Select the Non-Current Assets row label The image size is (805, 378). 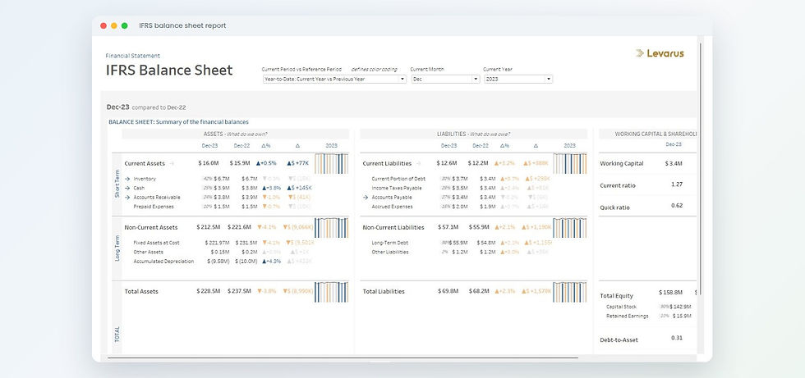[x=151, y=227]
